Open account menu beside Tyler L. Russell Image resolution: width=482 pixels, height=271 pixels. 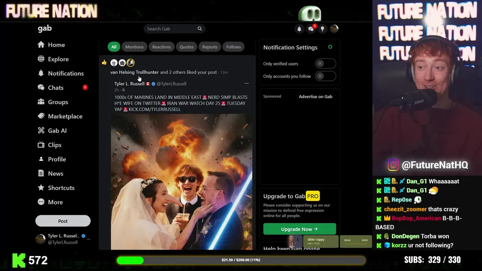(x=89, y=239)
